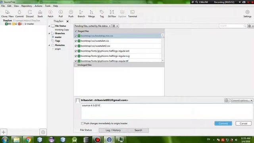Collapse the Remotes tree section
This screenshot has height=143, width=254.
click(49, 45)
